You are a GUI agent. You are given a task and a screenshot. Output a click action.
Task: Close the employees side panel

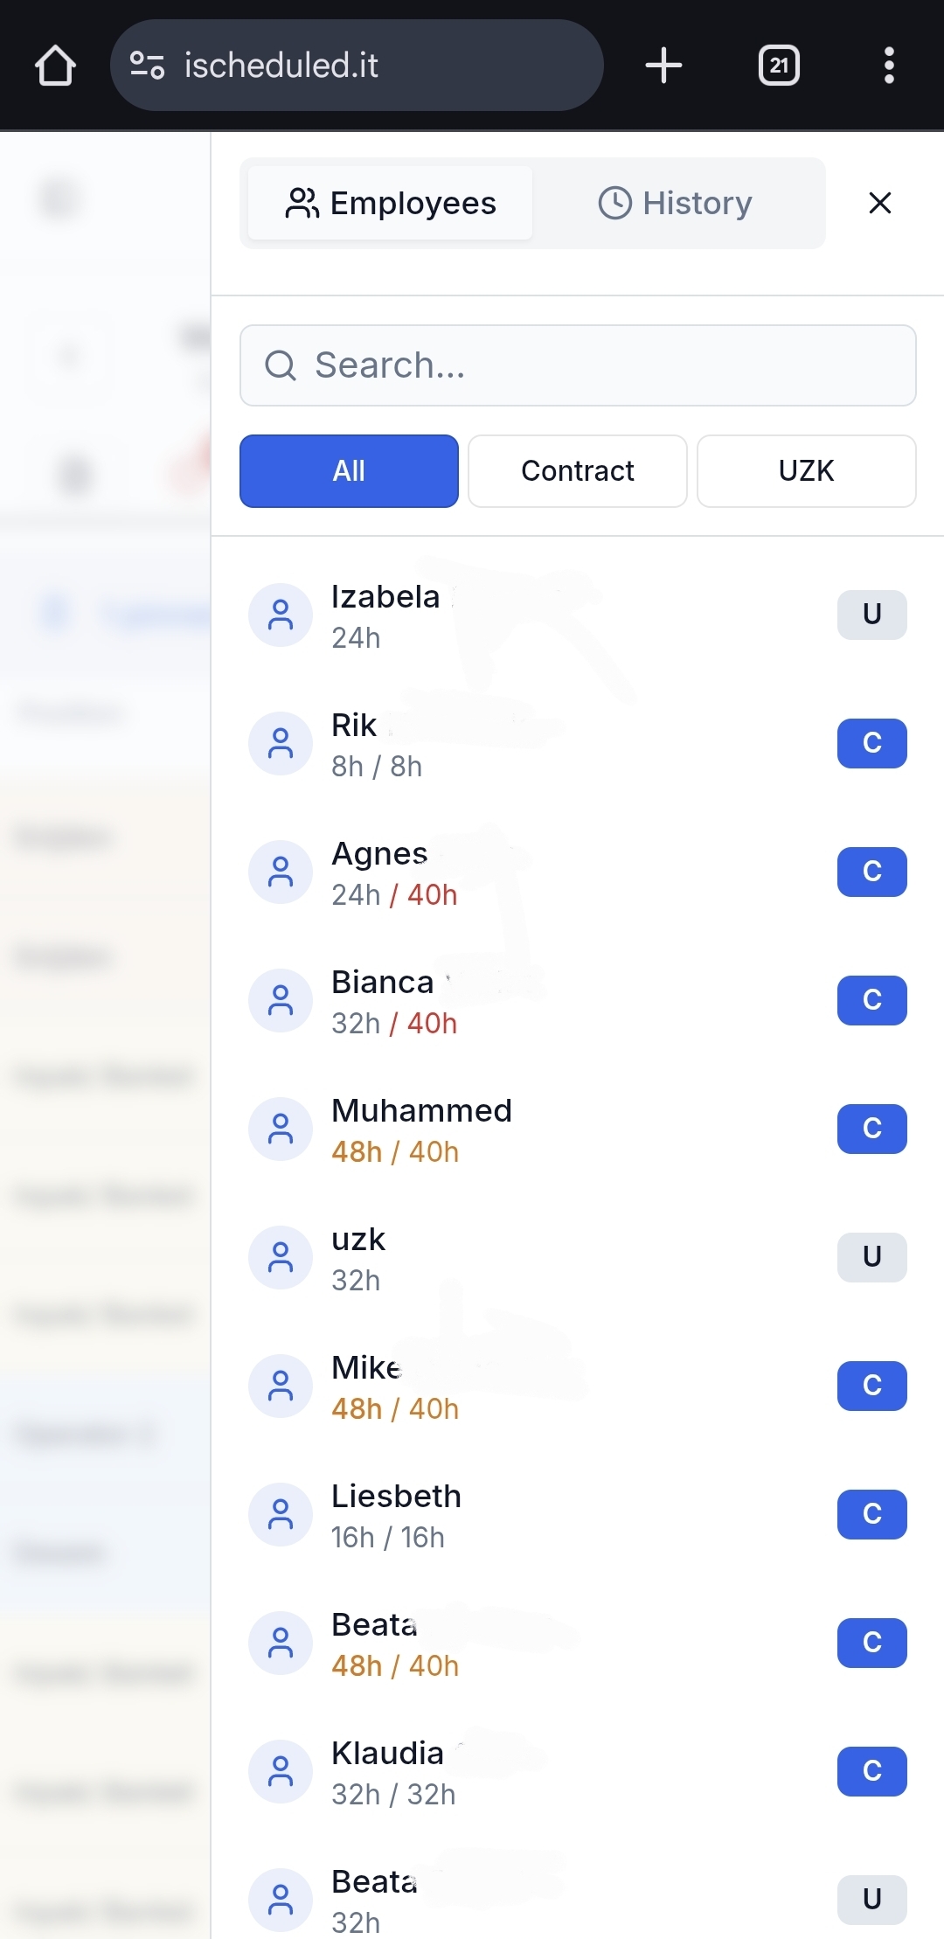pos(879,203)
